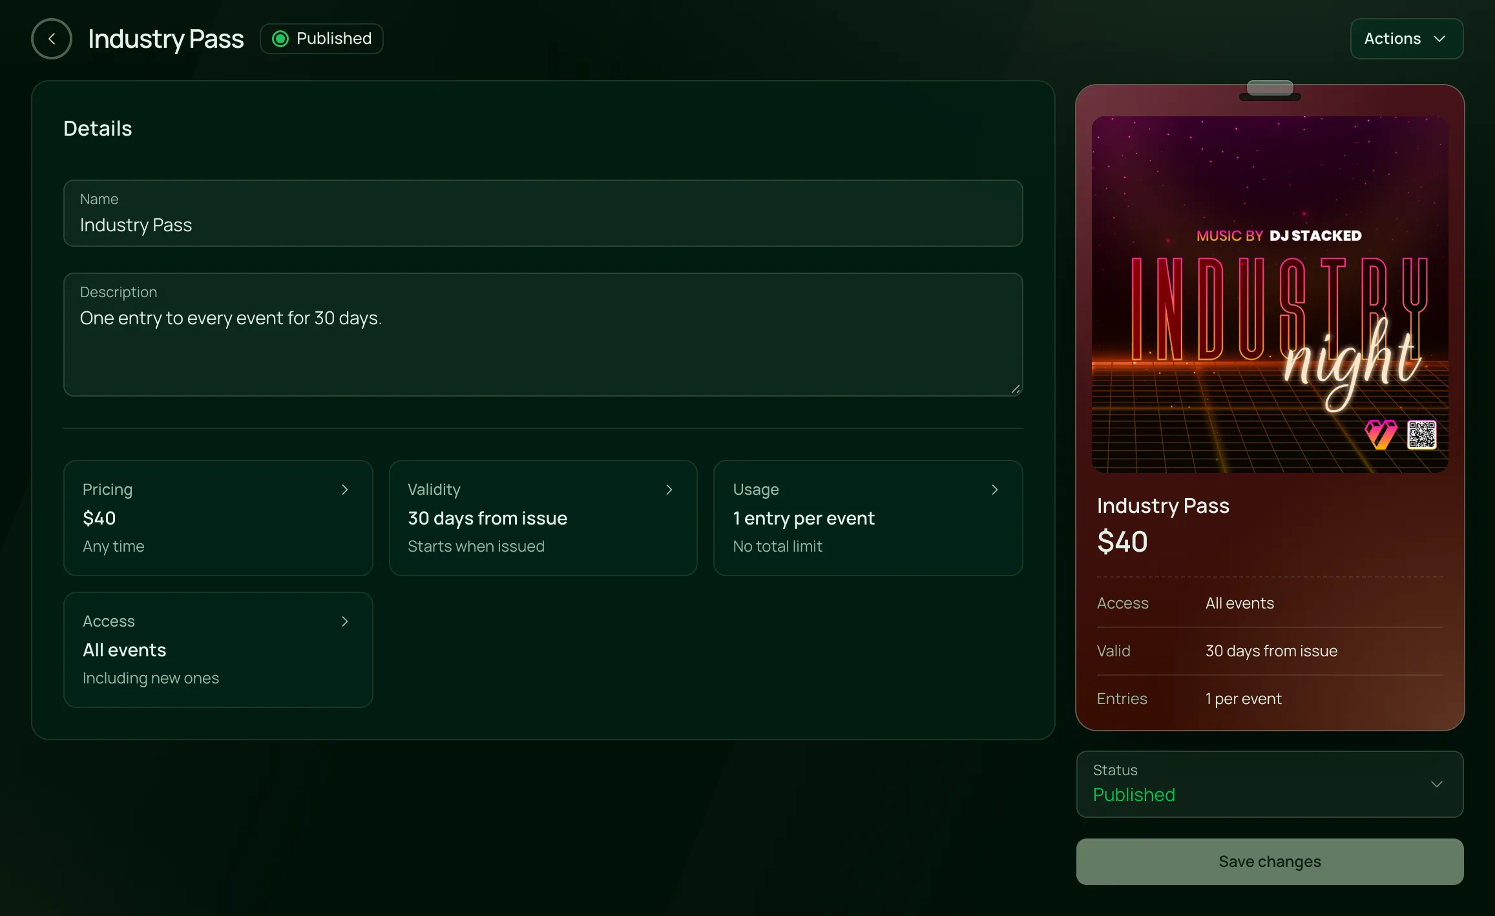Click the green Published status indicator dot
The width and height of the screenshot is (1495, 916).
tap(280, 39)
